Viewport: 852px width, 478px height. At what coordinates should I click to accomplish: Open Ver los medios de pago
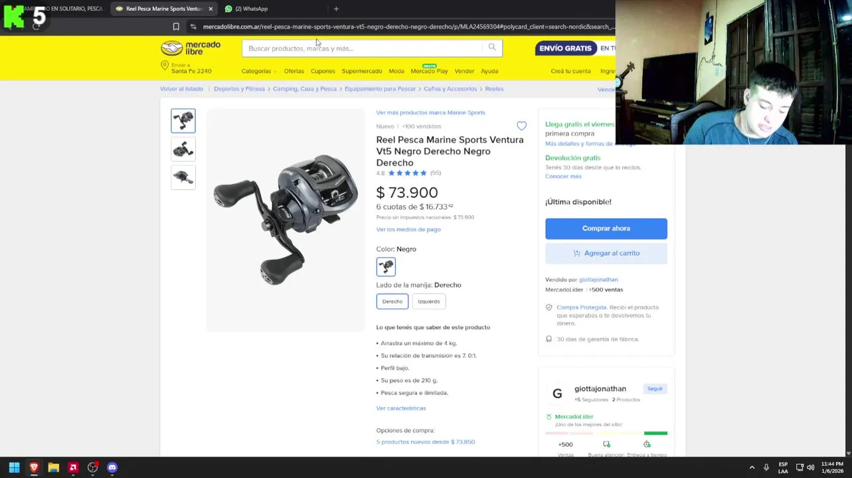(408, 229)
